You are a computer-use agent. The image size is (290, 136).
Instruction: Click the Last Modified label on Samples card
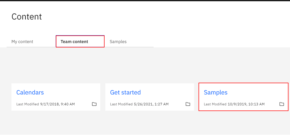point(215,104)
